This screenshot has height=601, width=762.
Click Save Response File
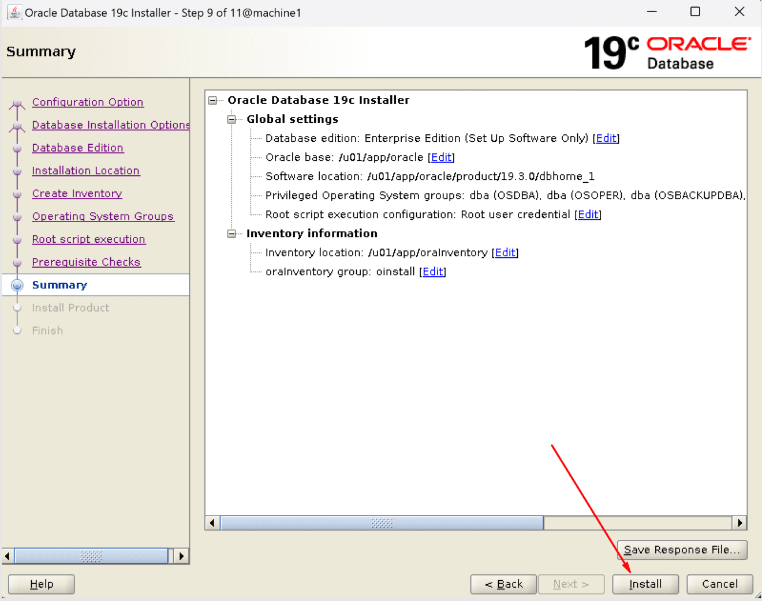(682, 550)
